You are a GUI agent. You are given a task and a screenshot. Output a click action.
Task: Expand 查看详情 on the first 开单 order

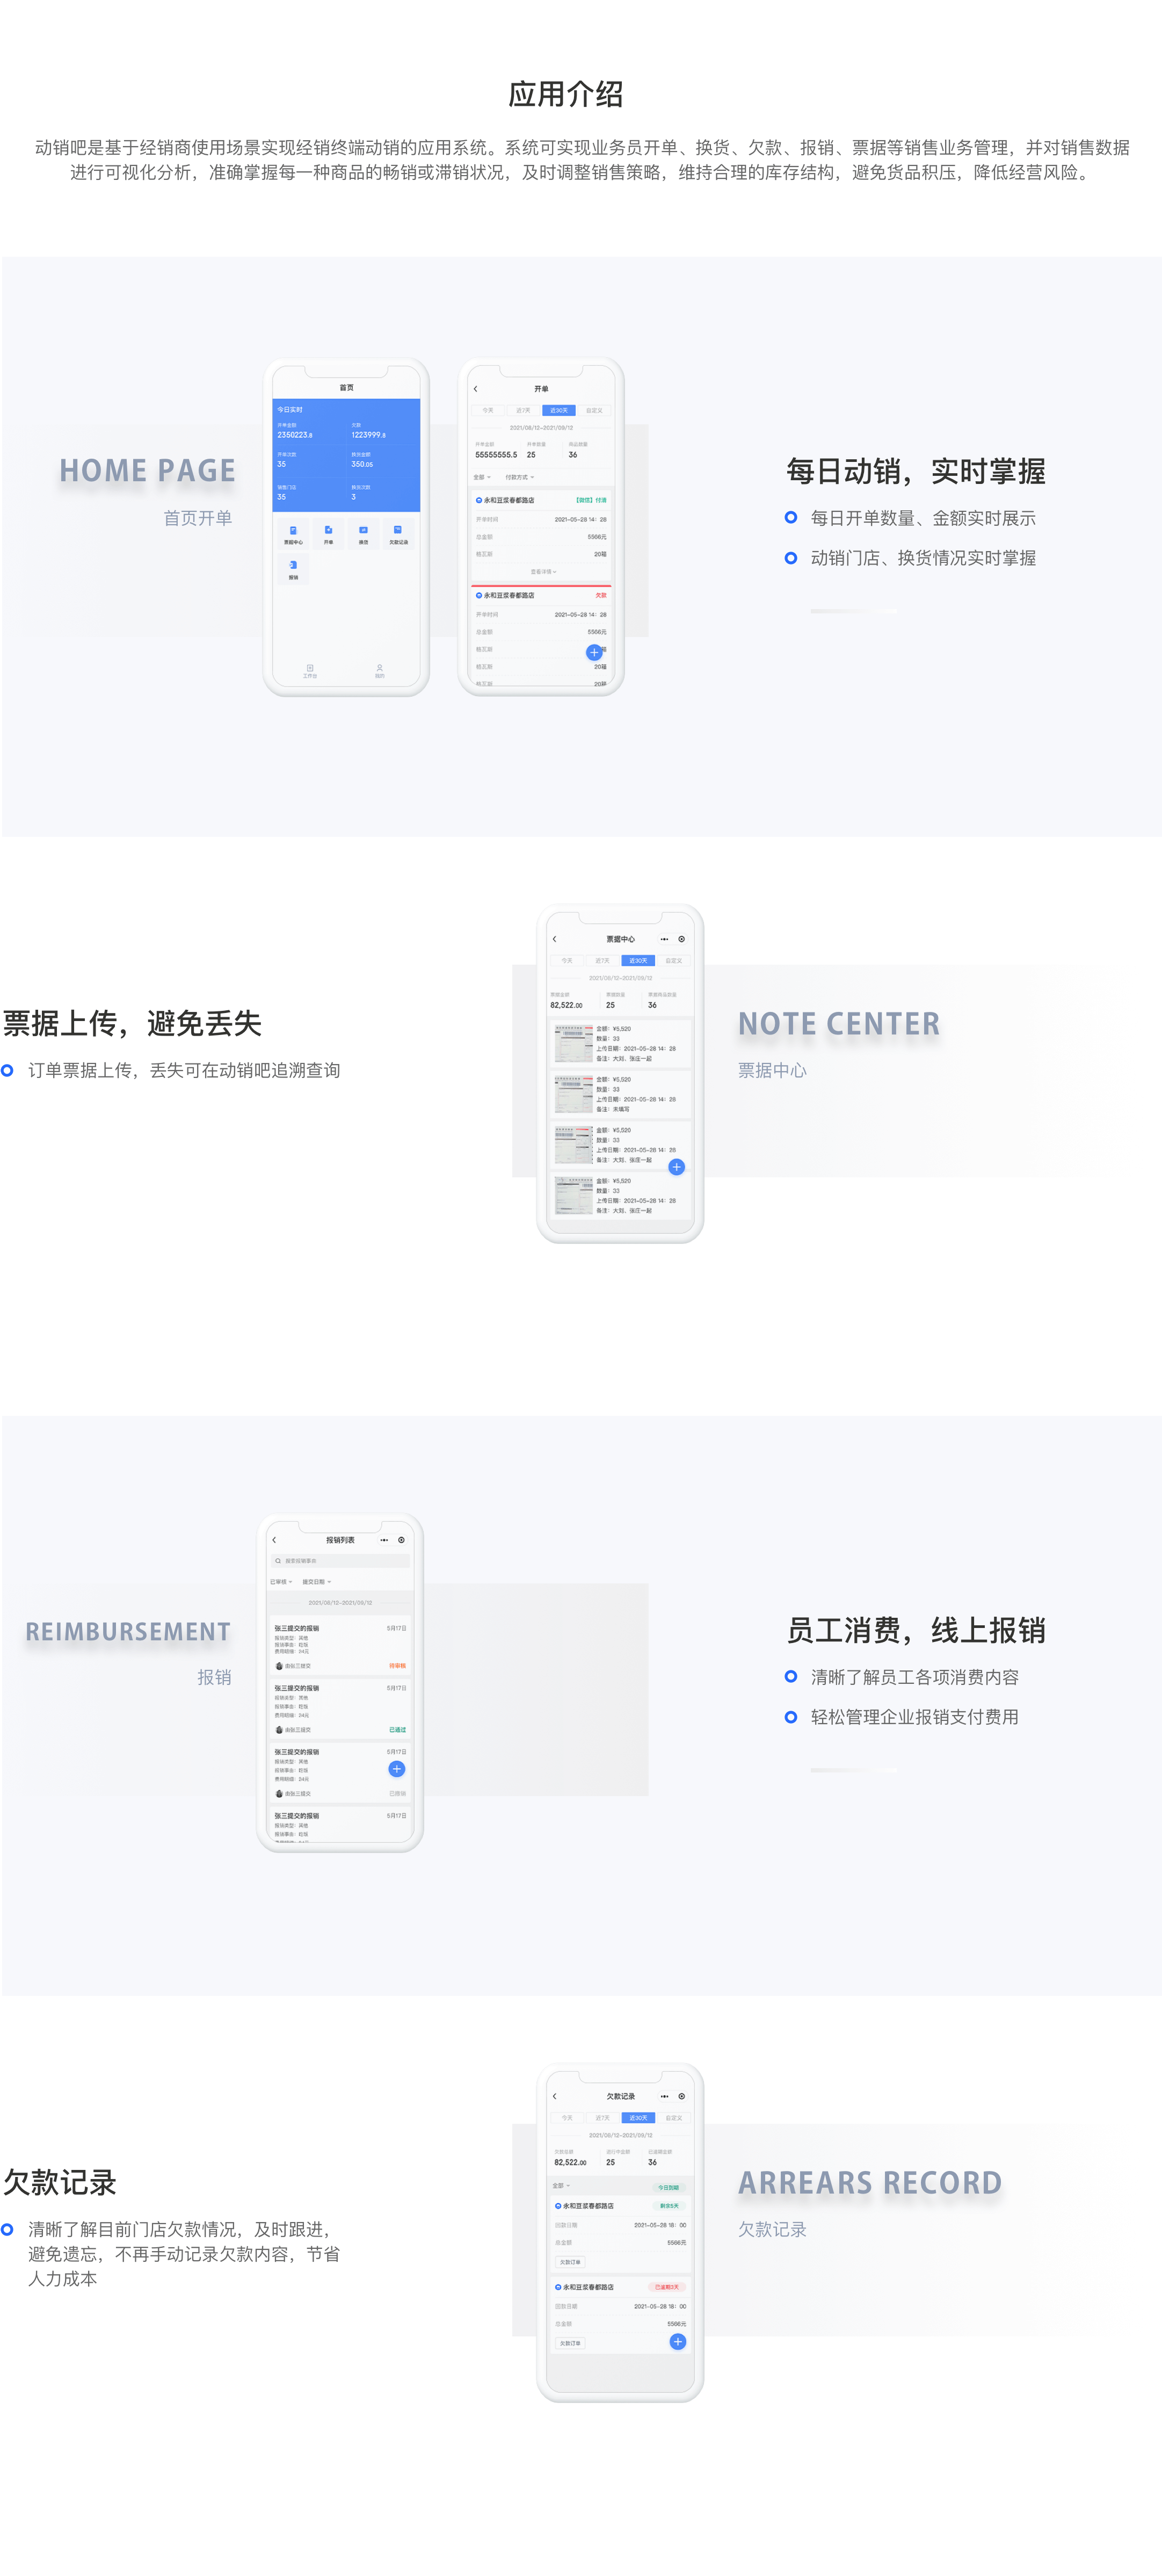tap(543, 572)
